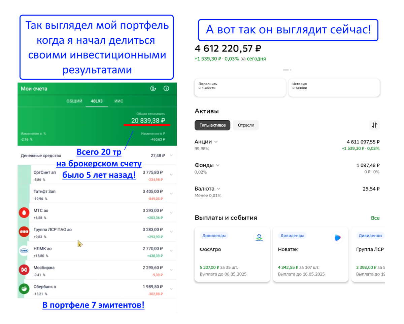
Task: Click the МТС ао stock name
Action: point(41,210)
